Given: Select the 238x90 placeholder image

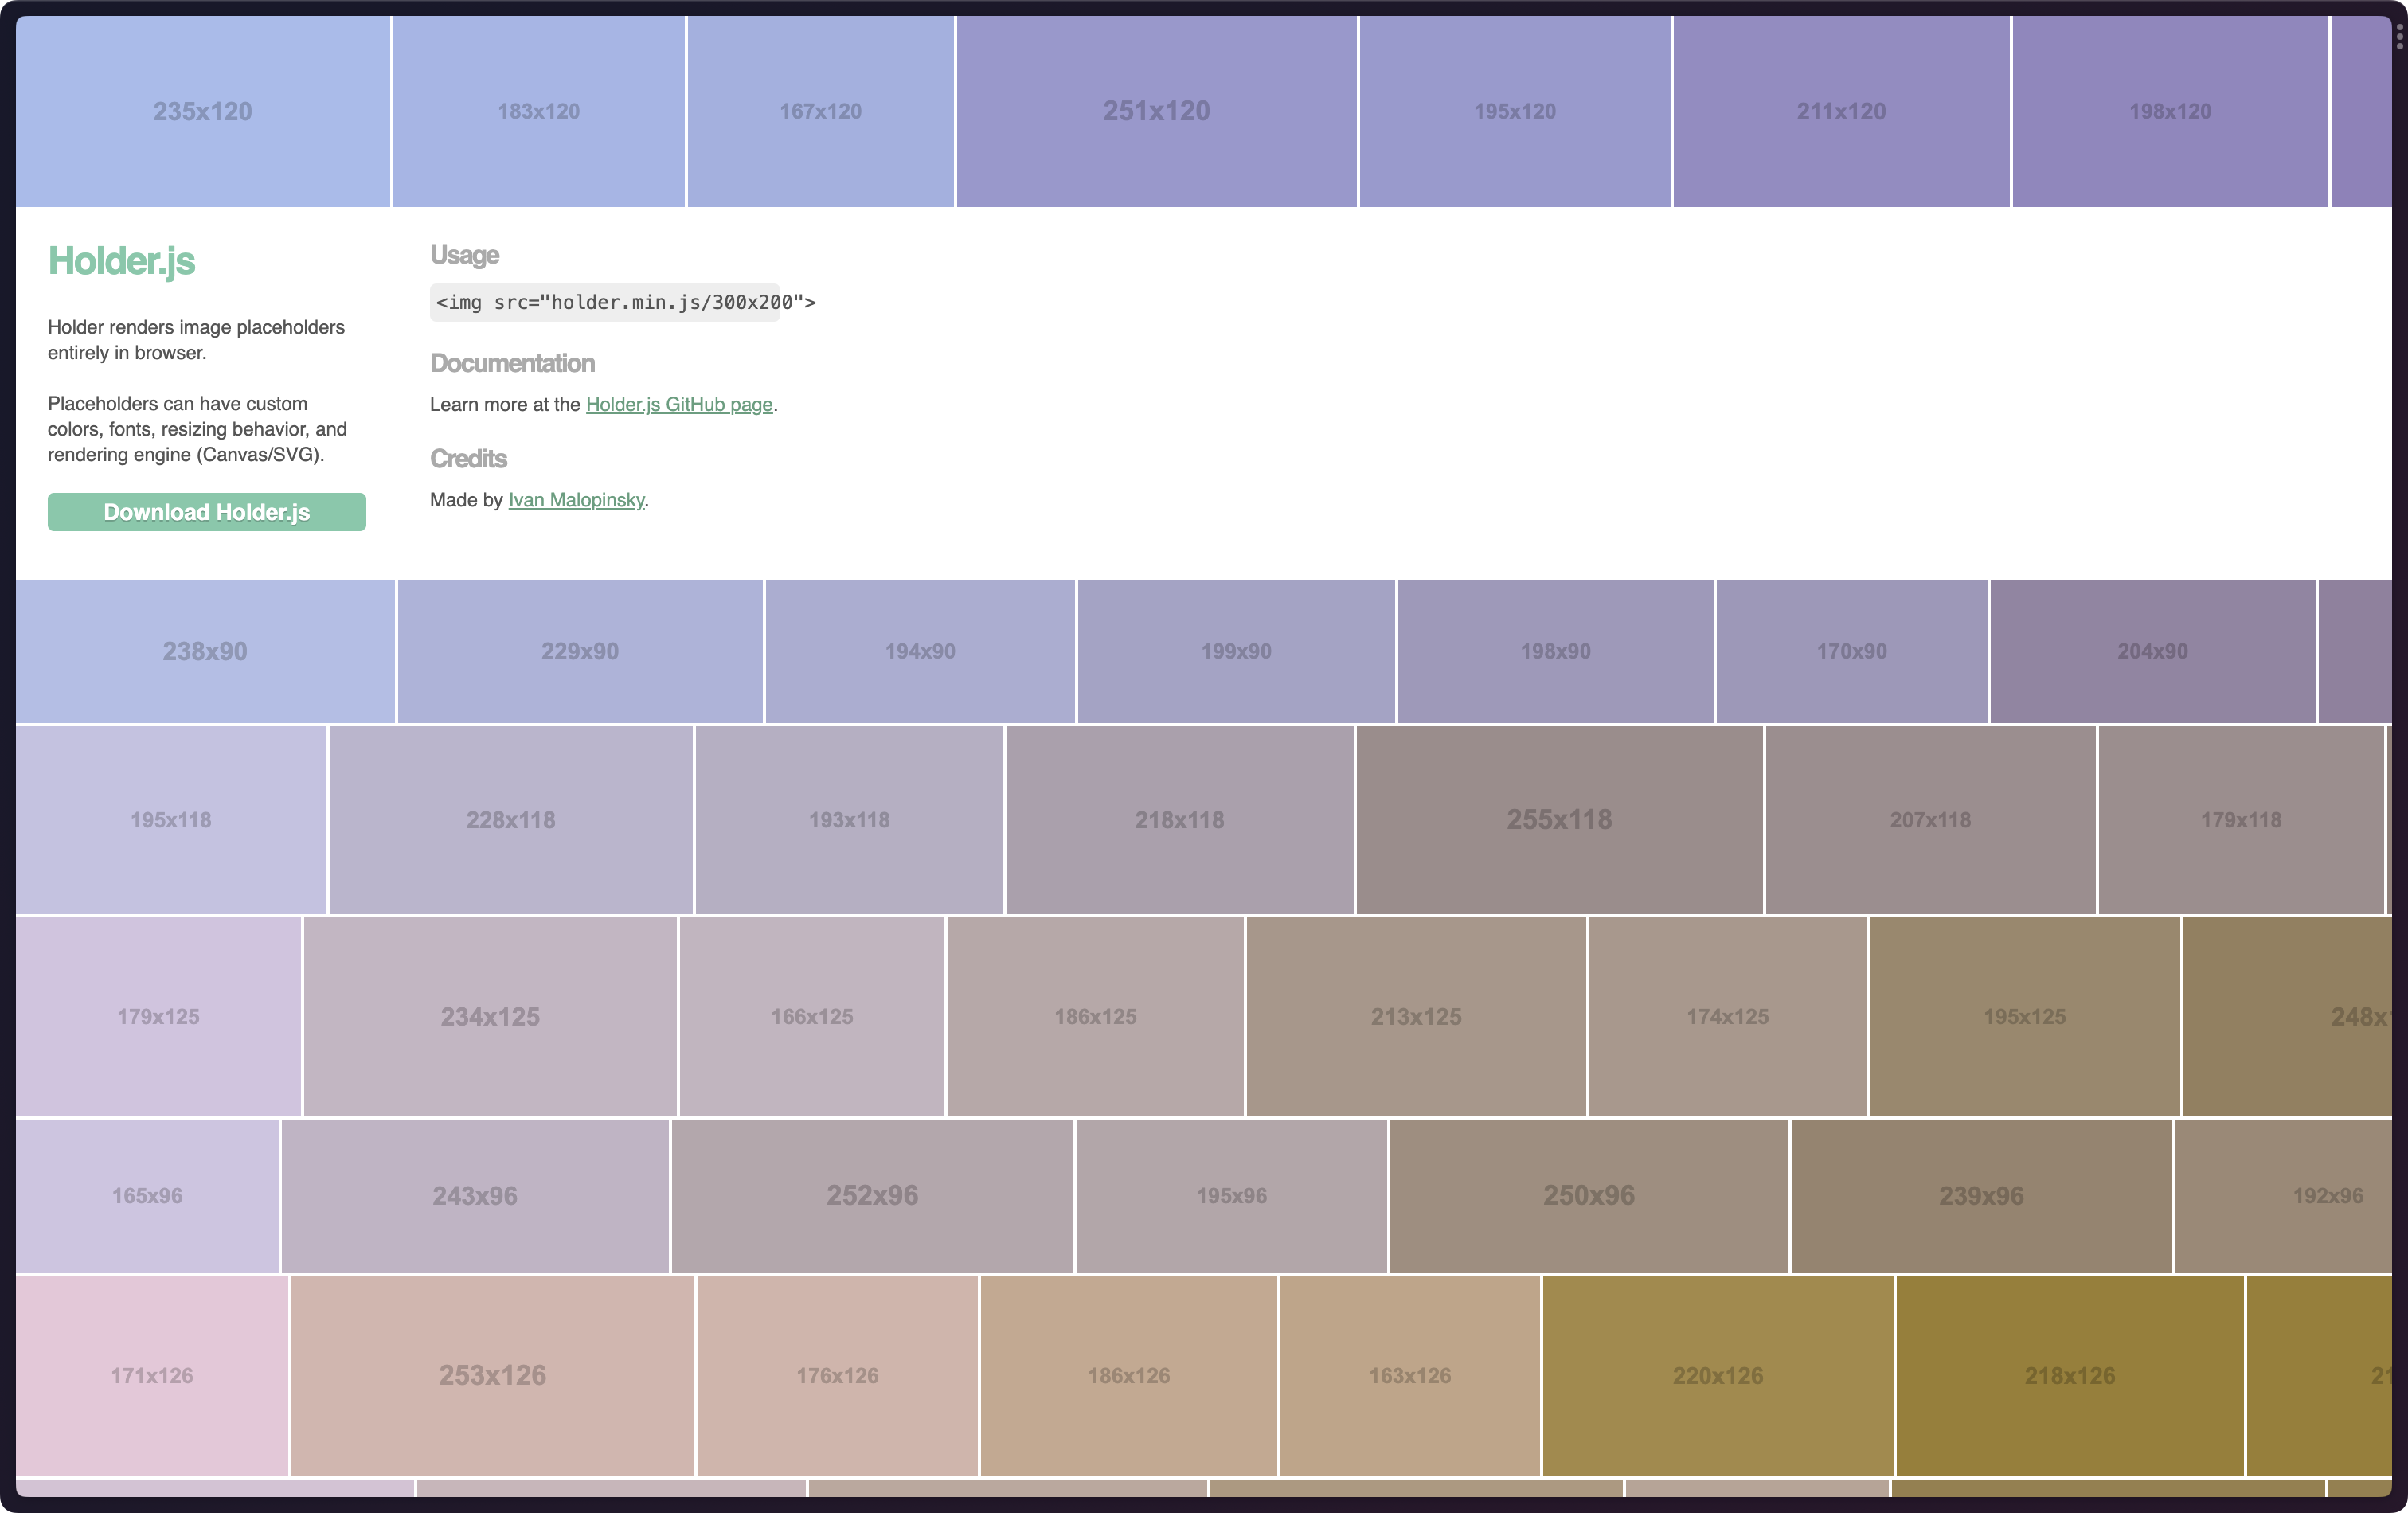Looking at the screenshot, I should 205,651.
